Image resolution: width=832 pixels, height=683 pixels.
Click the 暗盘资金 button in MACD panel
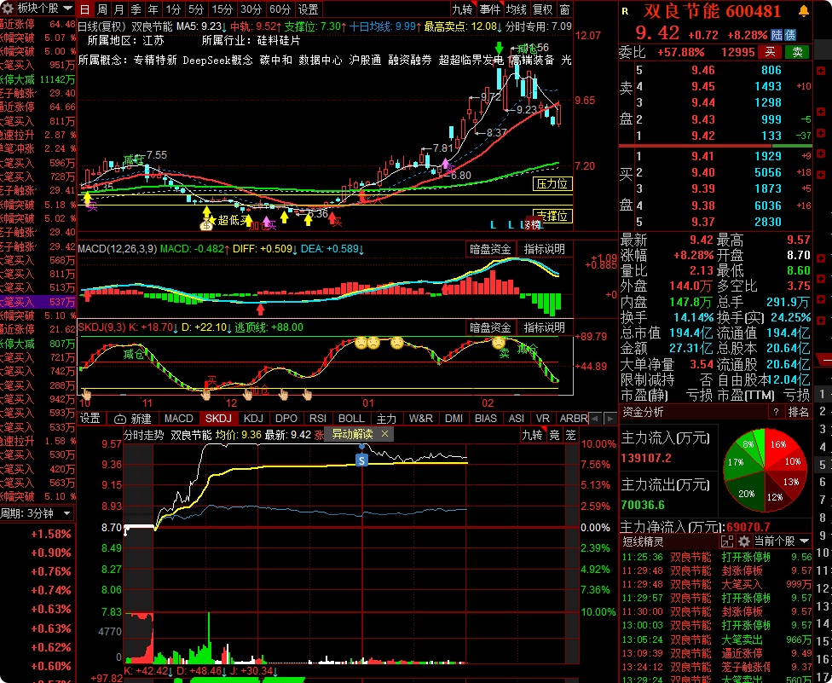click(x=490, y=249)
